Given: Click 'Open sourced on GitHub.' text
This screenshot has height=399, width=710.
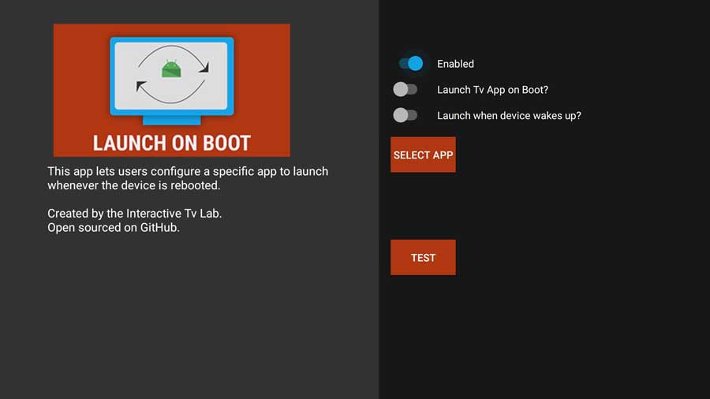Looking at the screenshot, I should (x=114, y=227).
